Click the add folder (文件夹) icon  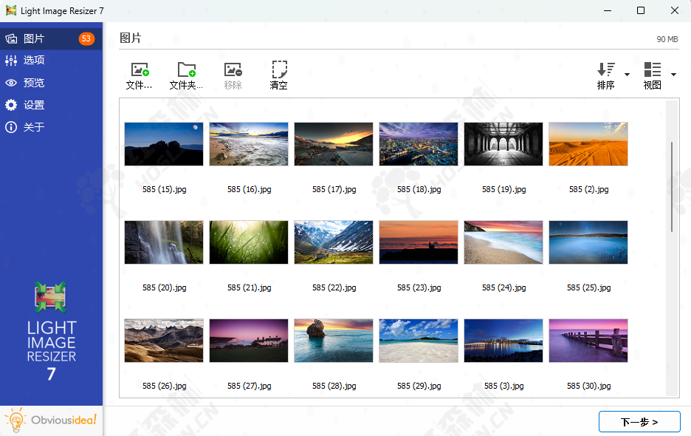[x=187, y=69]
